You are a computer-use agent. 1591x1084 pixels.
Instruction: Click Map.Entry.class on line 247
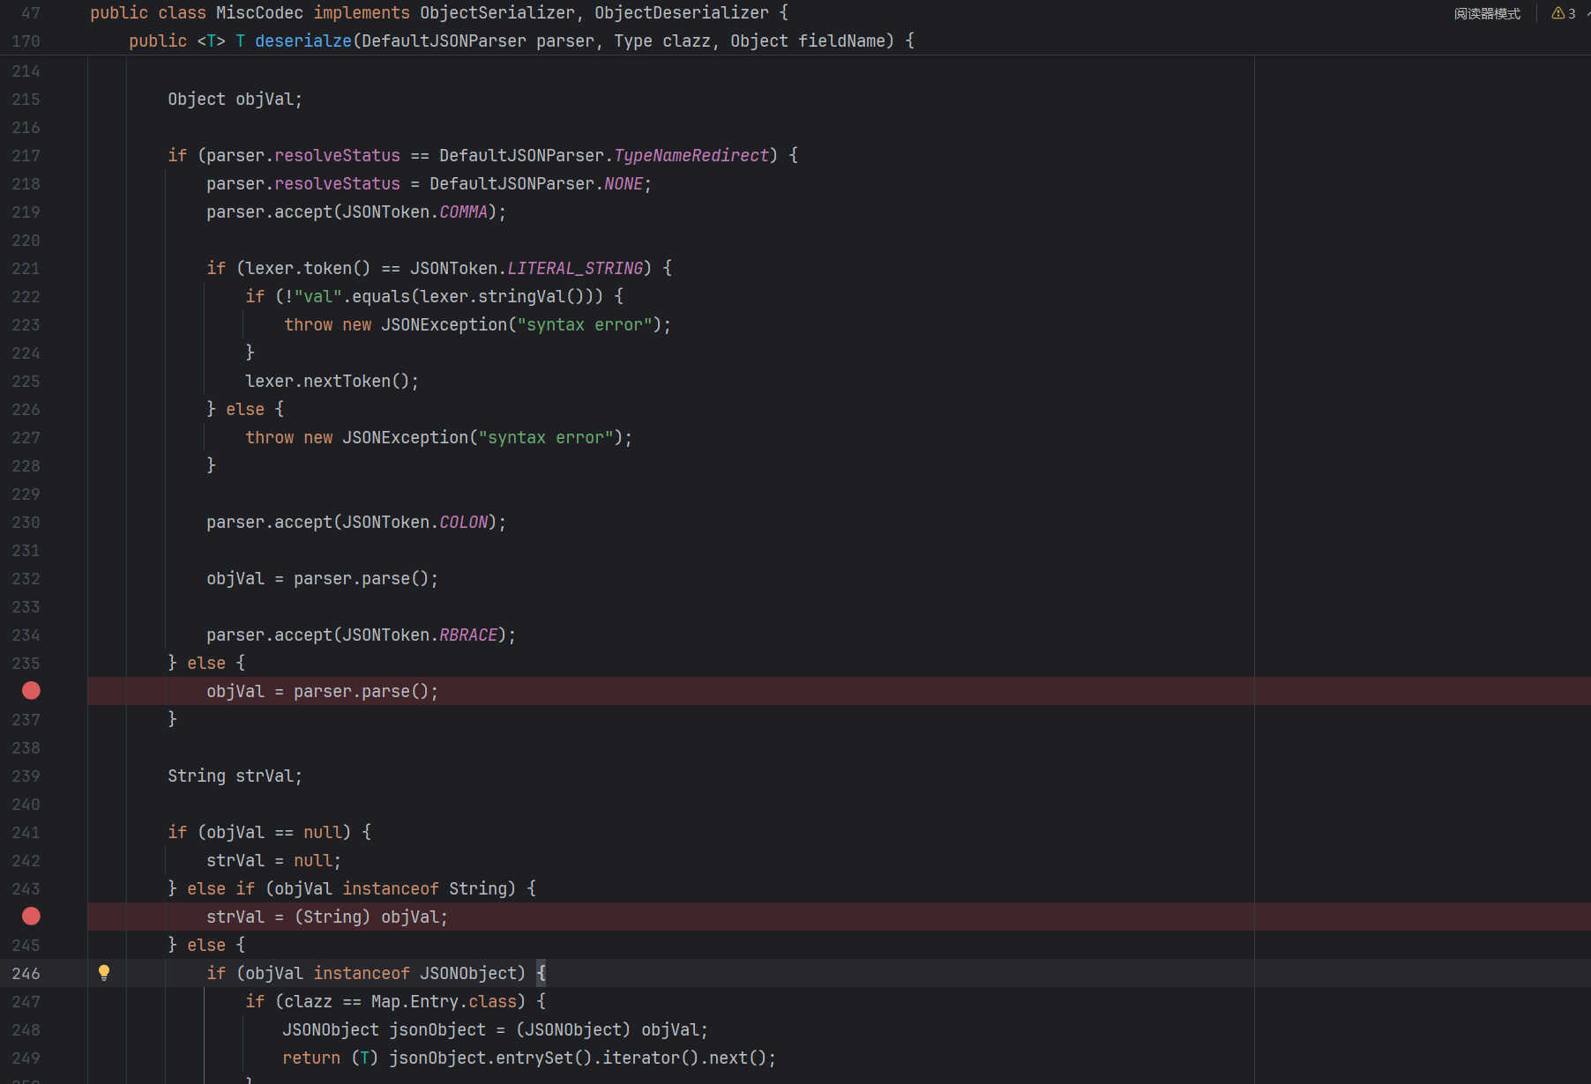[x=443, y=1002]
